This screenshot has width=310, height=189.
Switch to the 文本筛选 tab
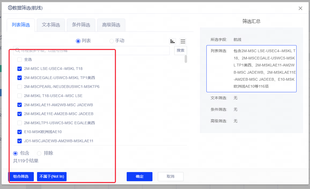pyautogui.click(x=51, y=25)
